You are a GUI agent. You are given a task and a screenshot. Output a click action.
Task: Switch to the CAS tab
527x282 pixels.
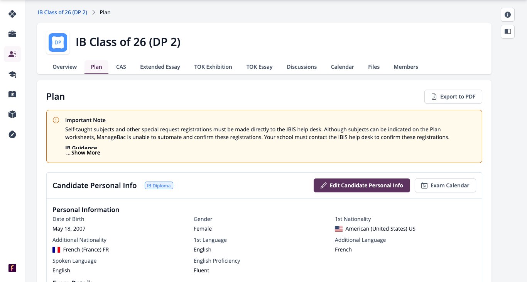(x=121, y=67)
